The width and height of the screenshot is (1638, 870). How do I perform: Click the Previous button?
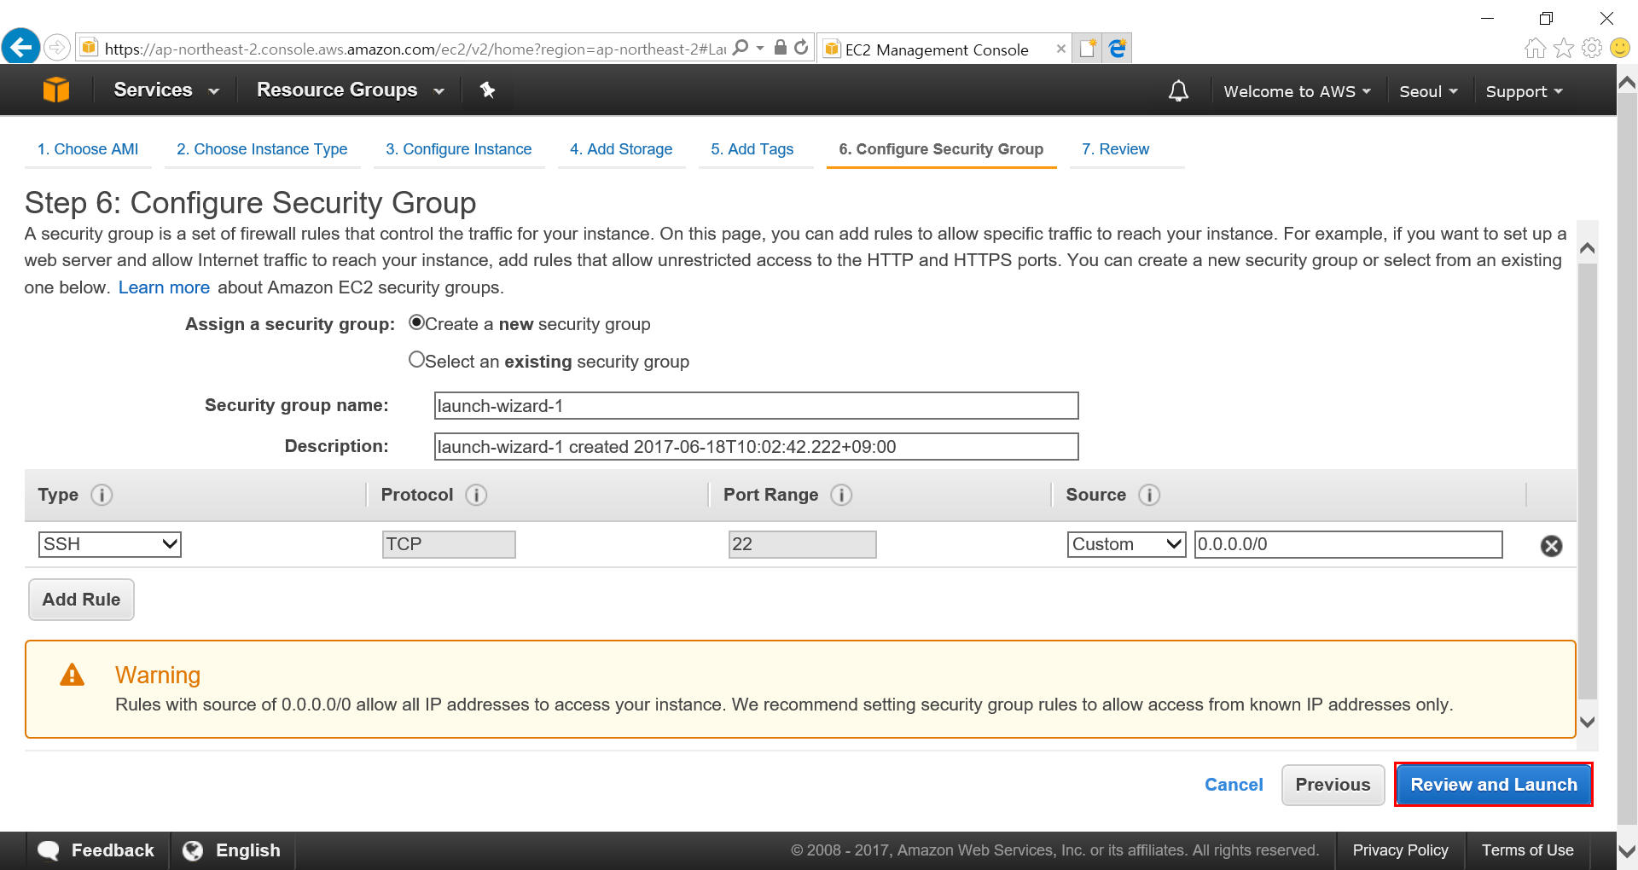(x=1333, y=785)
